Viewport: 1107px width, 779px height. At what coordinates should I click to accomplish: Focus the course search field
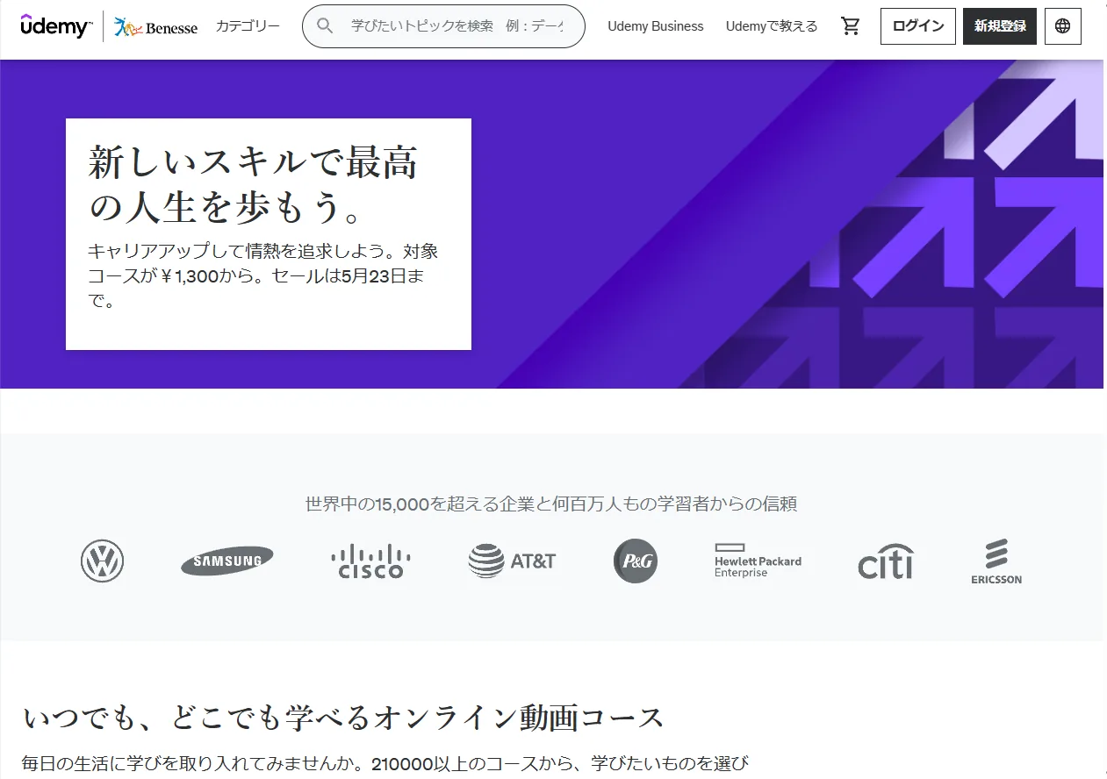coord(443,26)
